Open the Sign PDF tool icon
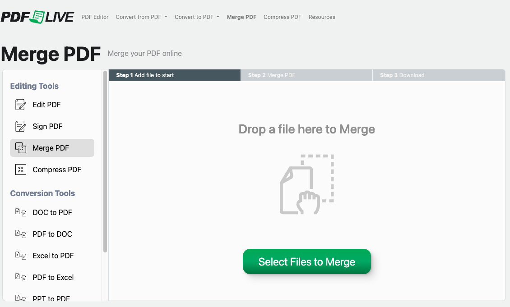This screenshot has width=510, height=307. pos(20,126)
